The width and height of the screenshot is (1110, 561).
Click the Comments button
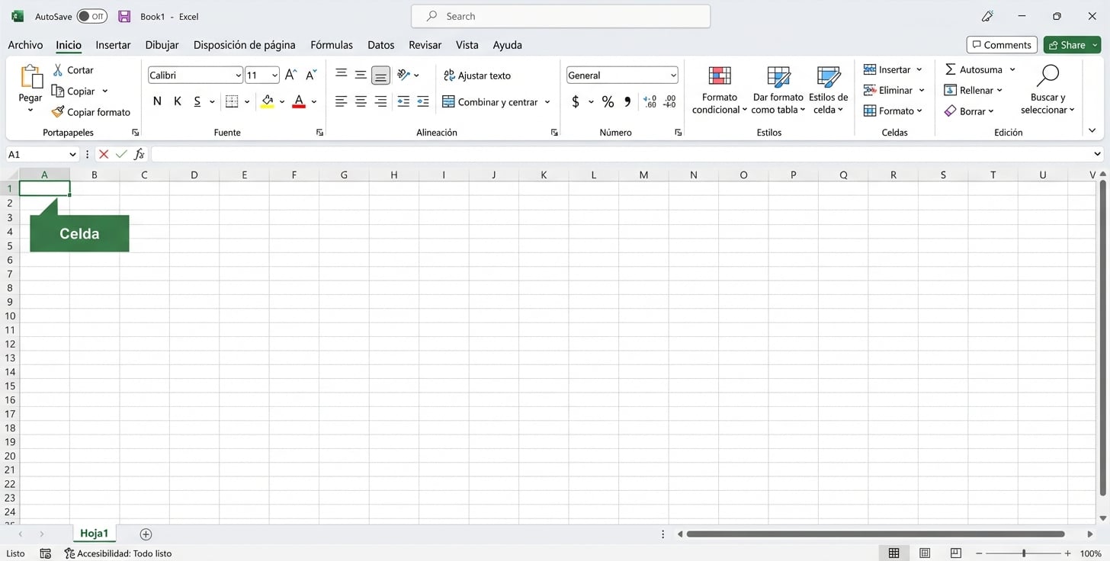pyautogui.click(x=1002, y=45)
